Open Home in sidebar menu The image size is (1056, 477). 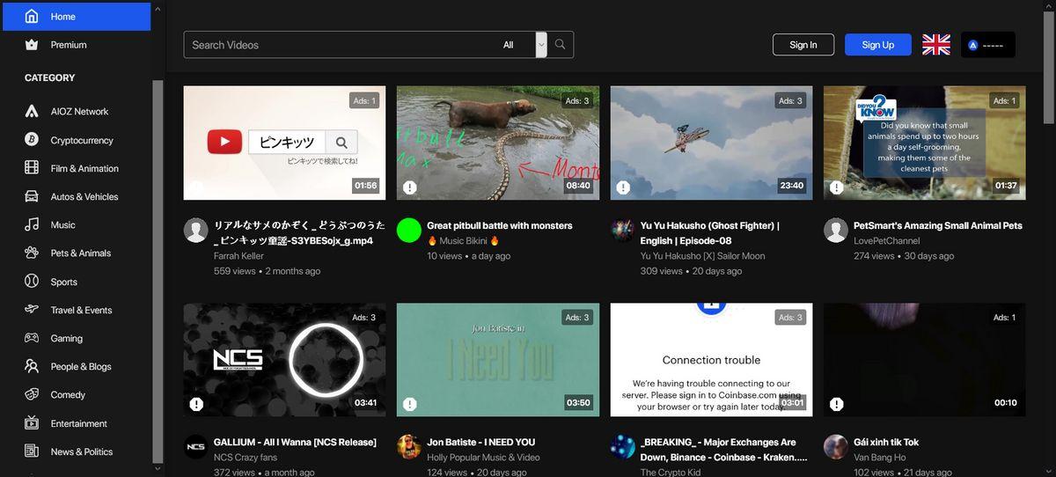click(x=76, y=17)
